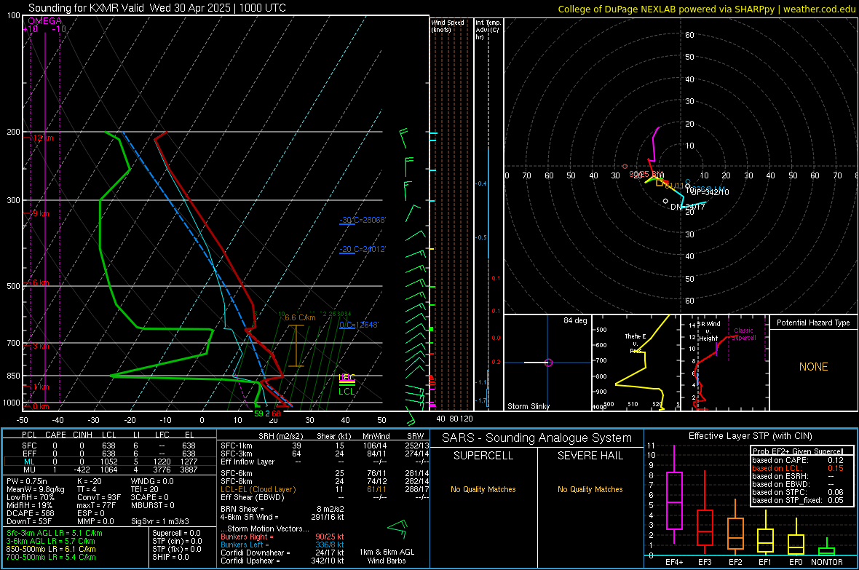Viewport: 859px width, 570px height.
Task: Click the 'ConvT = 93F' value
Action: 99,498
